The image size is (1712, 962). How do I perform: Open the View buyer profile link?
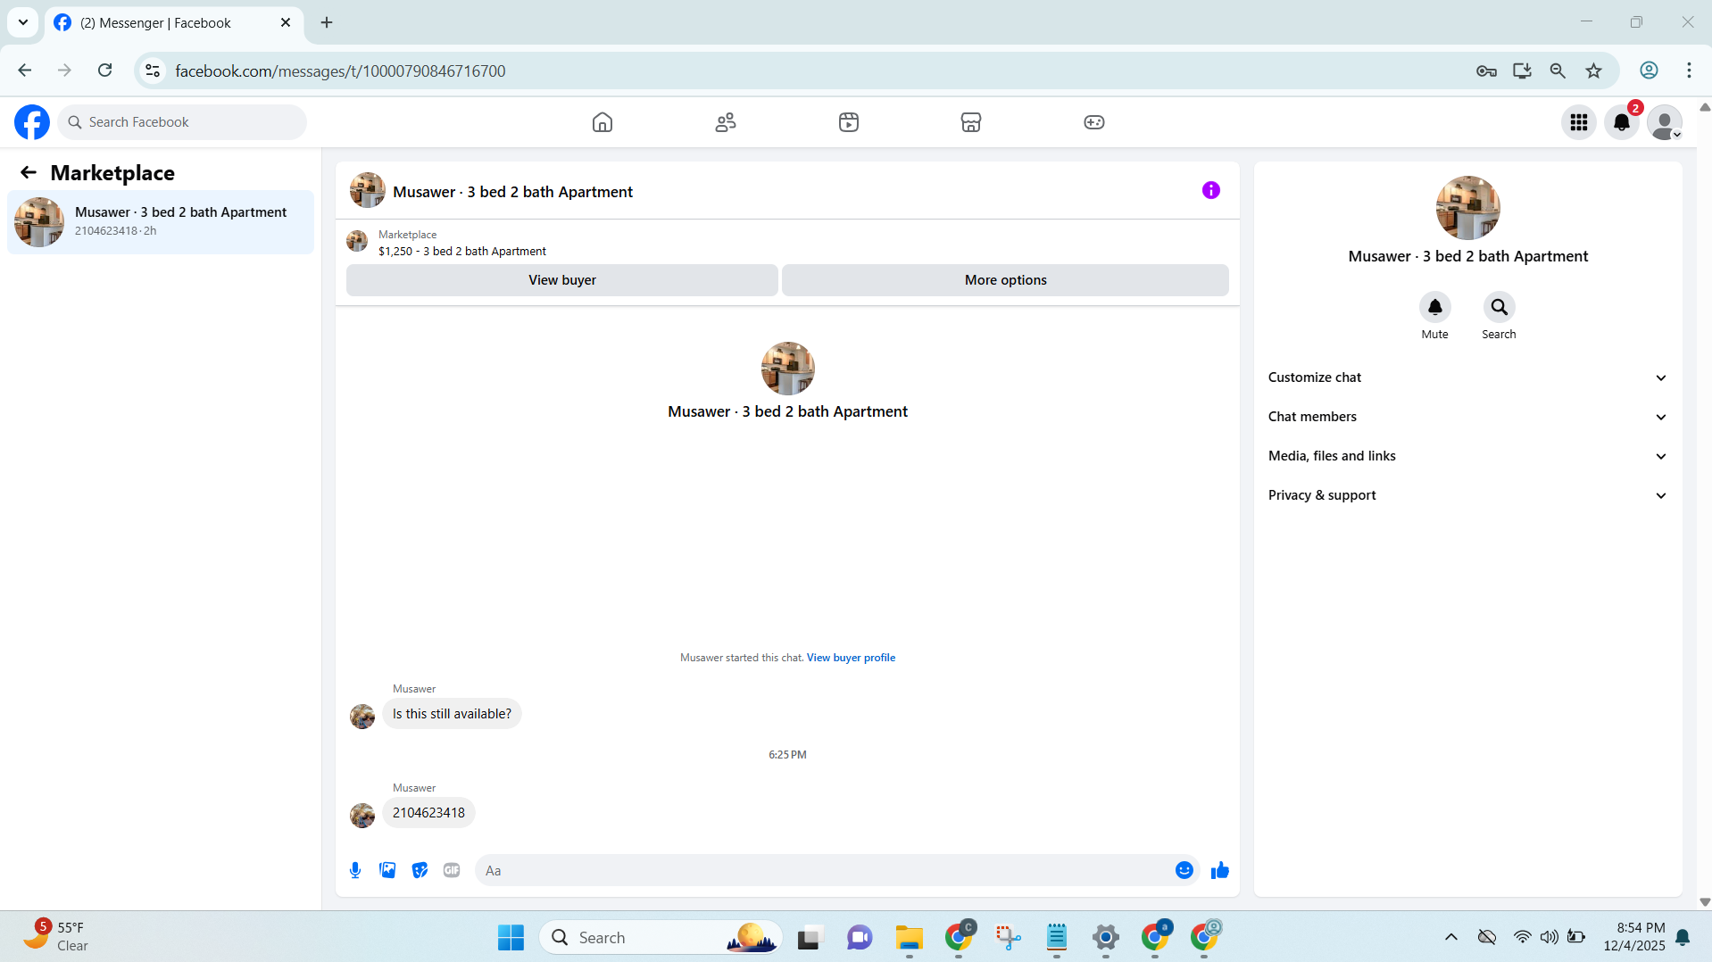[851, 658]
